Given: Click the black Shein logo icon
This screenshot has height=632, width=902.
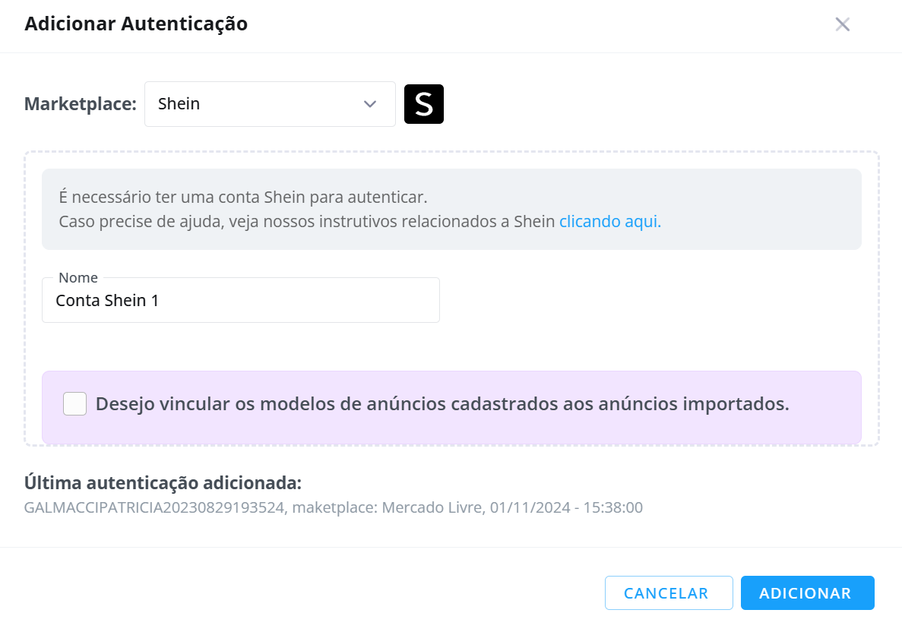Looking at the screenshot, I should [424, 104].
